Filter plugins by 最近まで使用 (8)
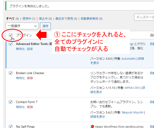The height and width of the screenshot is (128, 154). coord(66,19)
